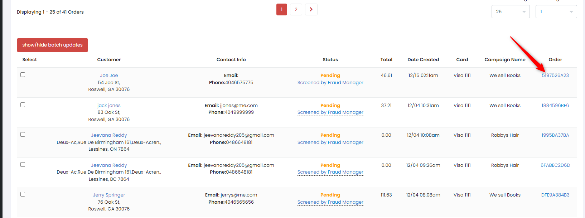The height and width of the screenshot is (218, 585).
Task: Select the jack jones order checkbox
Action: (23, 105)
